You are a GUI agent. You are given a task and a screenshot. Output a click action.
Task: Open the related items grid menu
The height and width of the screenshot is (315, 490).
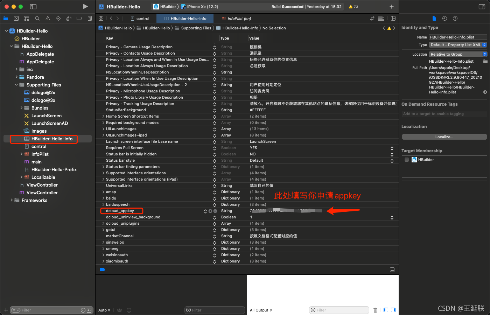point(101,19)
